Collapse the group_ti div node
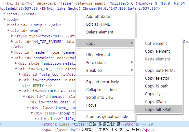The height and width of the screenshot is (132, 189). pyautogui.click(x=32, y=113)
